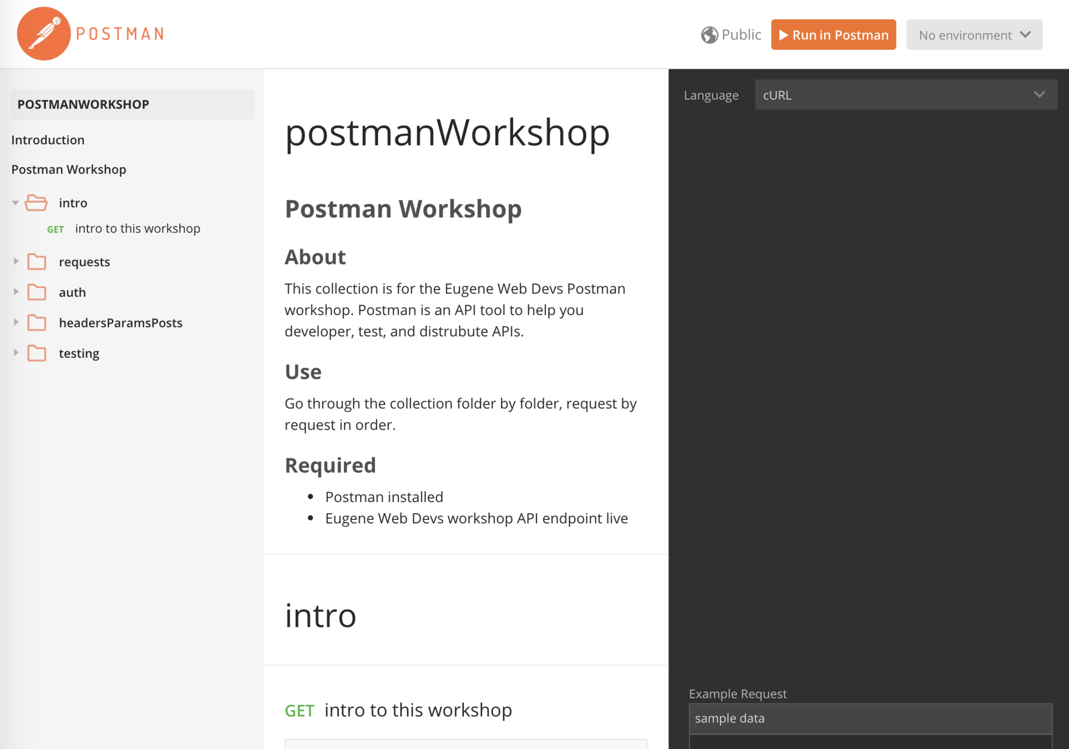Screen dimensions: 1069x749
Task: Expand the testing folder arrow
Action: [16, 353]
